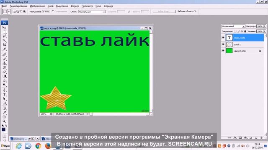Open the 'Файл' menu
This screenshot has width=268, height=150.
[x=4, y=6]
